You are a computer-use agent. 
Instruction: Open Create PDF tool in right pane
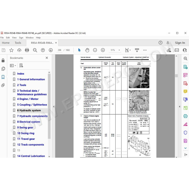pos(185,83)
